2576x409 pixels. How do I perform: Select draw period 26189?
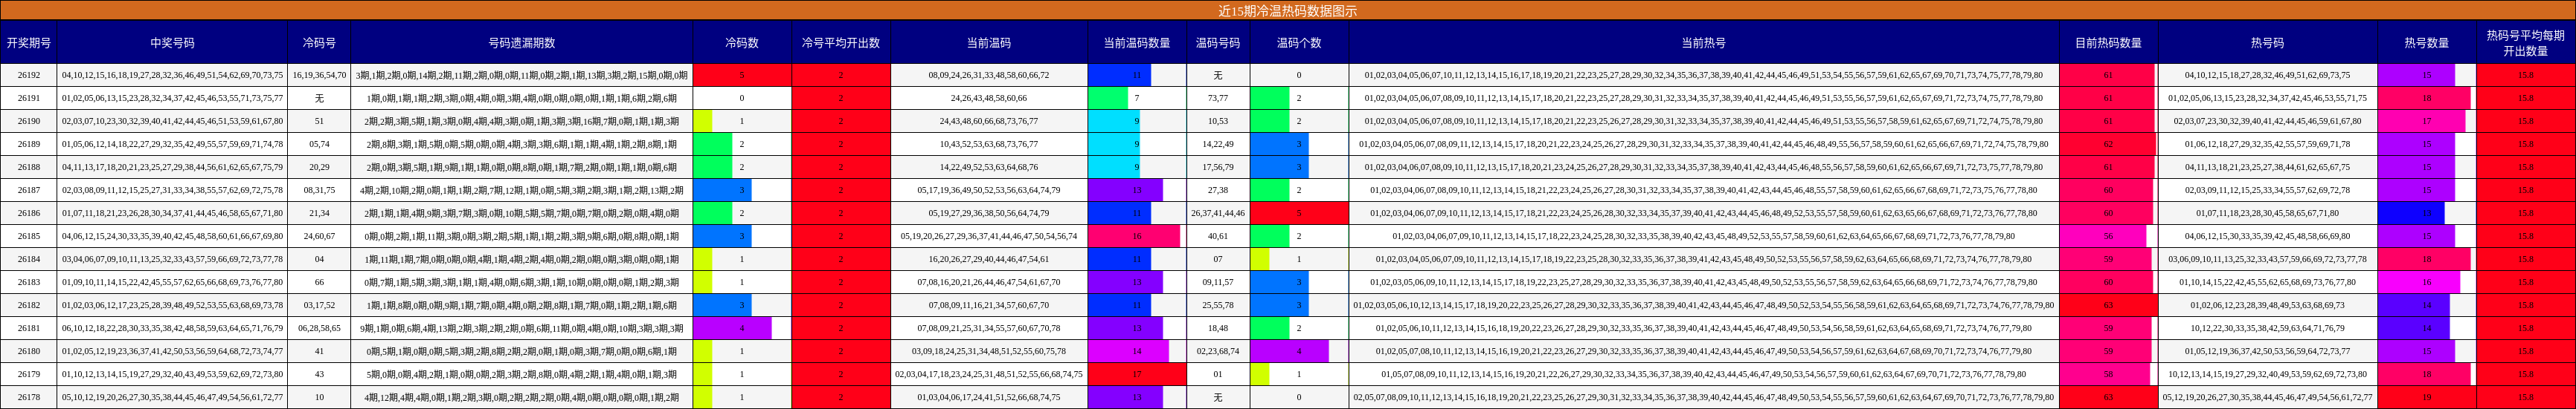(x=28, y=144)
